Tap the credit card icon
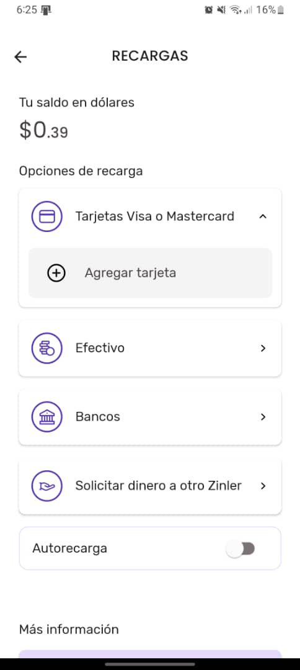300x670 pixels. 47,217
